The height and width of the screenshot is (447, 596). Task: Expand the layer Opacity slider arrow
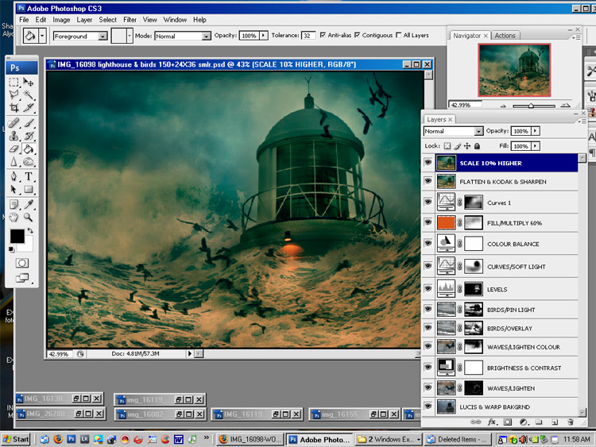[x=535, y=131]
